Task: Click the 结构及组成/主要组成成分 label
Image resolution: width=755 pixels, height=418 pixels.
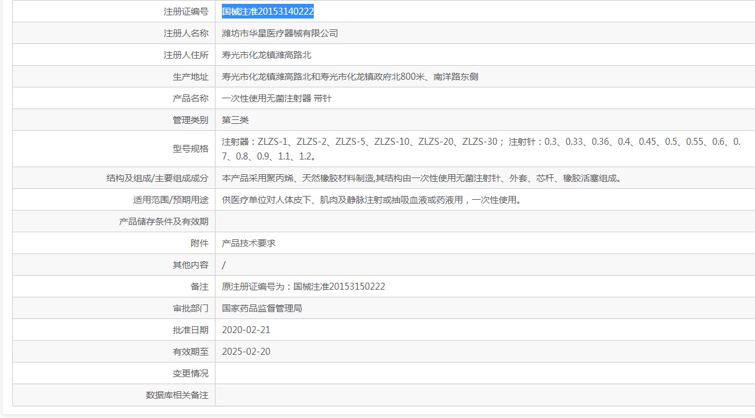Action: (158, 179)
